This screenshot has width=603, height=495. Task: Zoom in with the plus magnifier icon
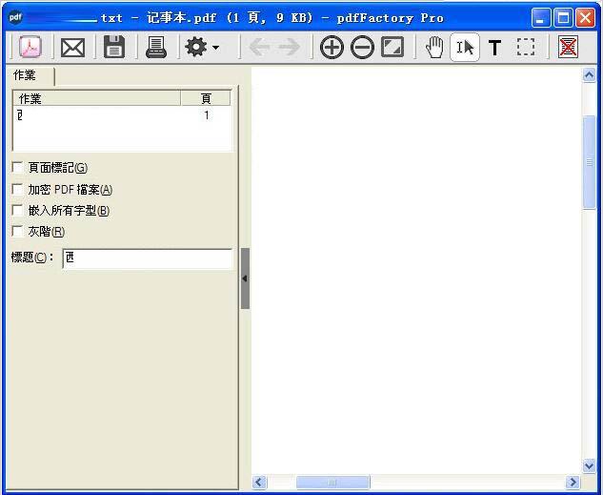click(332, 47)
